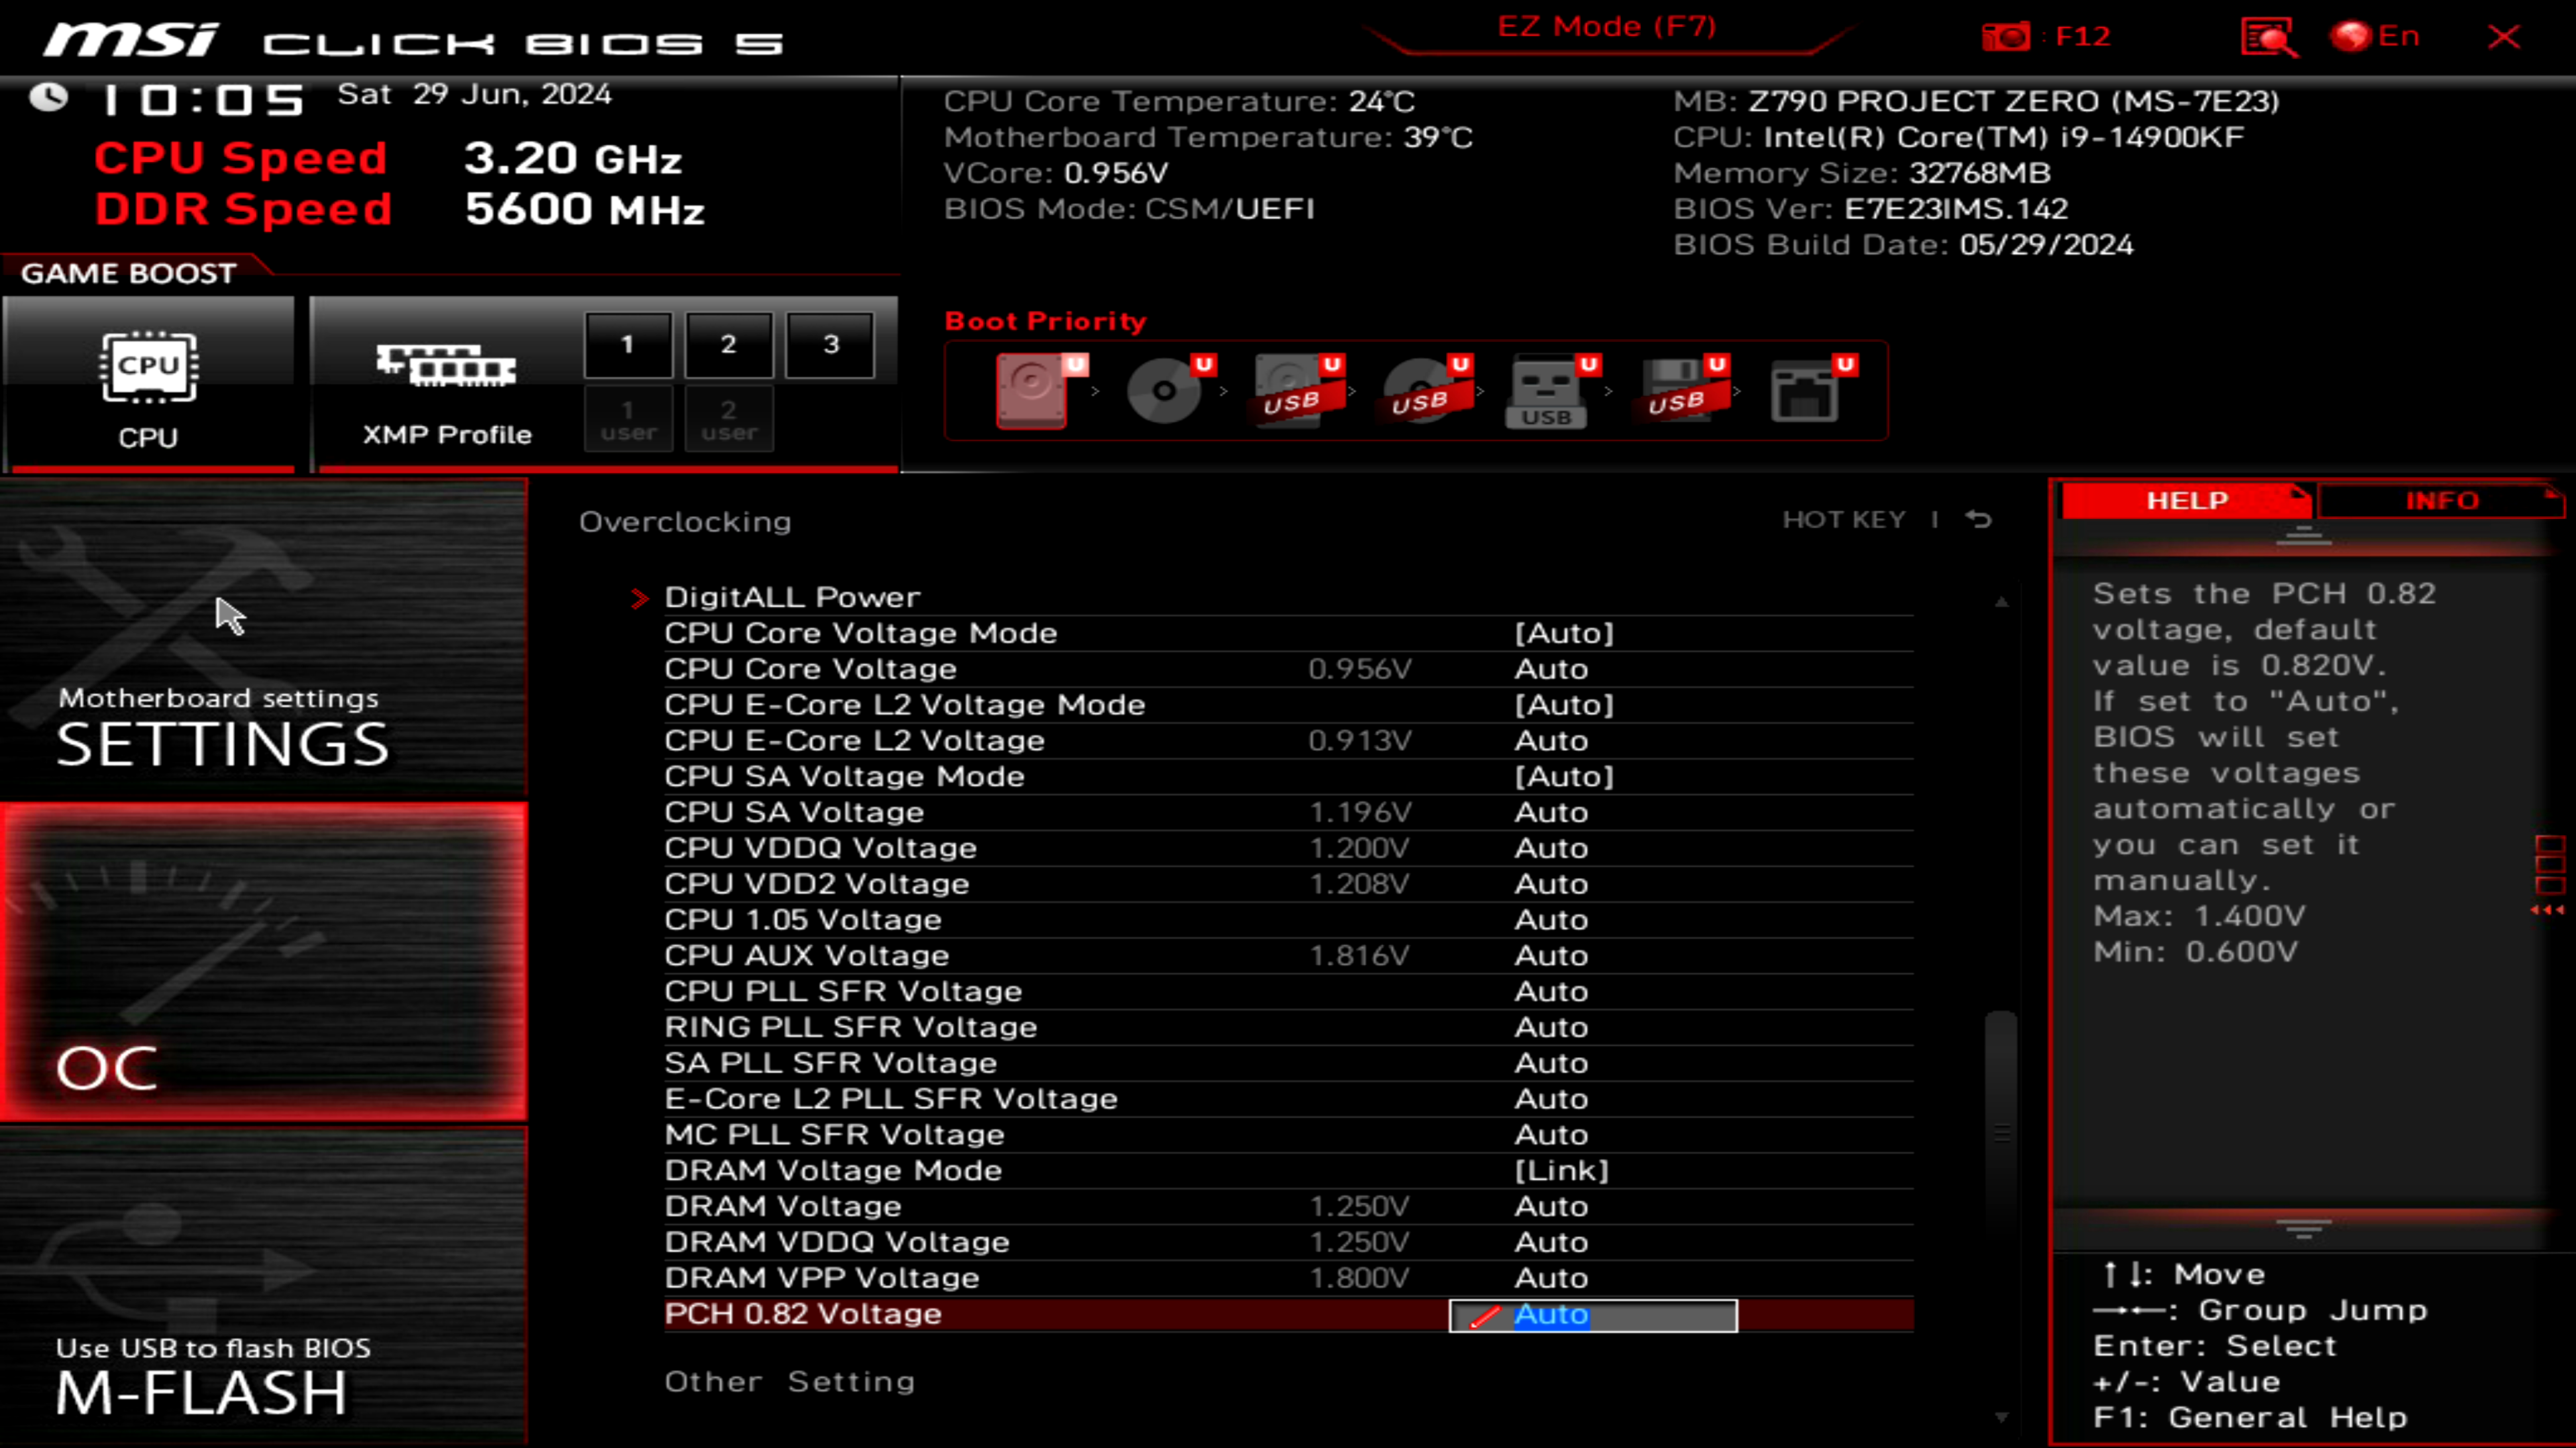Select the optical disc boot device icon
The height and width of the screenshot is (1448, 2576).
pyautogui.click(x=1163, y=389)
